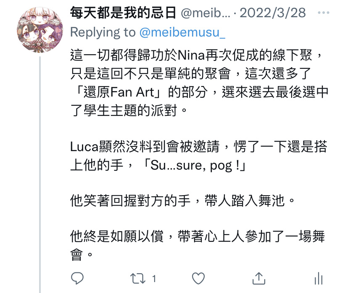View tweet analytics bar chart icon
Screen dimensions: 348x293
coord(319,278)
